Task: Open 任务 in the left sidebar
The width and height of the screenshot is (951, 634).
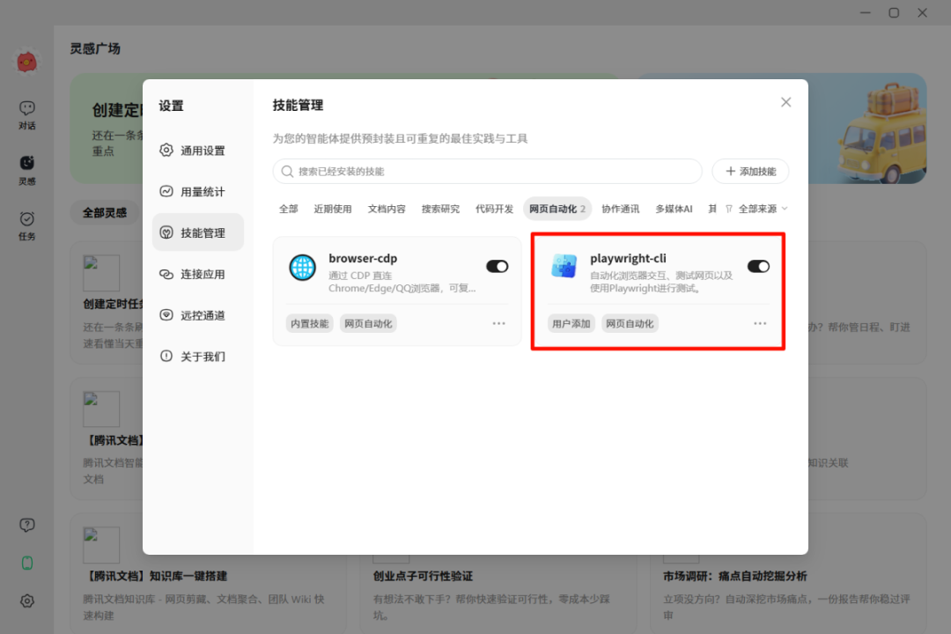Action: click(x=26, y=225)
